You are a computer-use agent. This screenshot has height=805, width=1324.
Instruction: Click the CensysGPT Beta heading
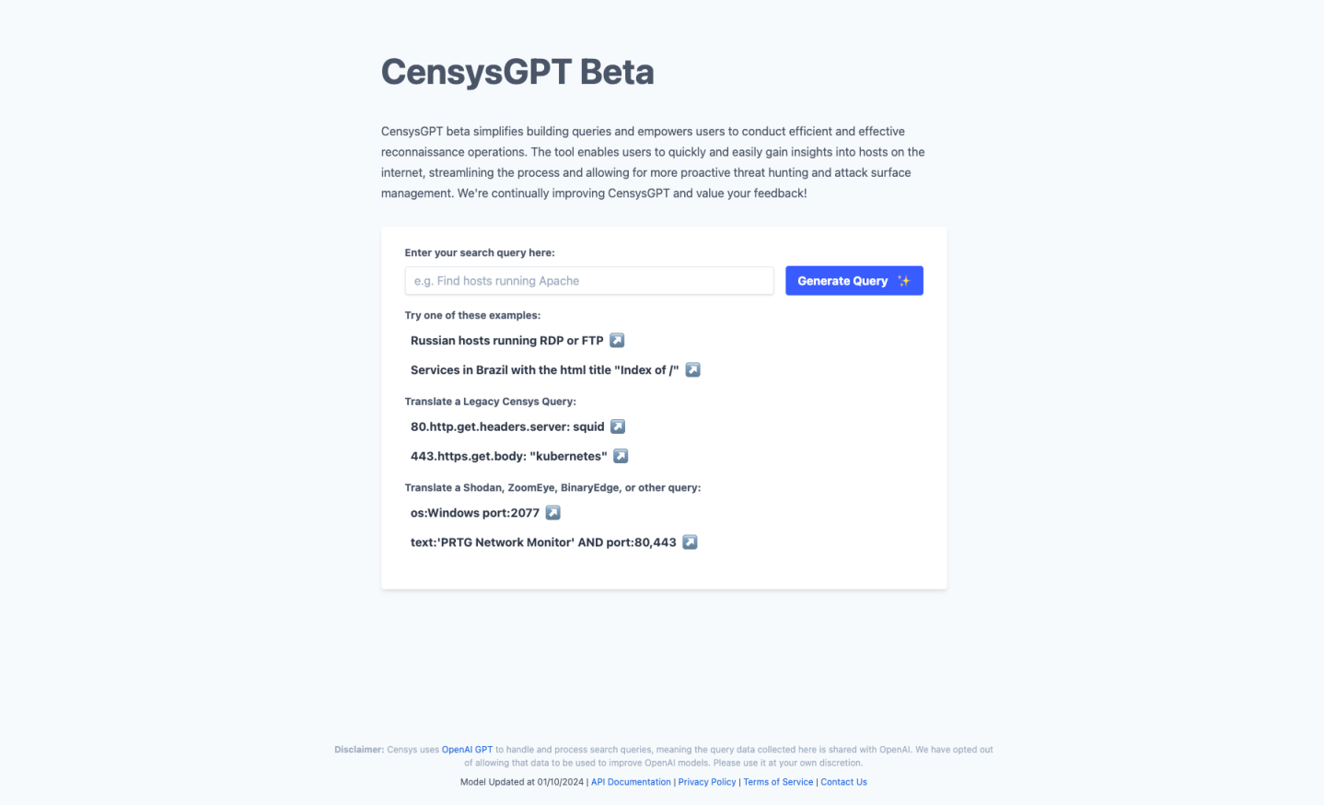517,71
